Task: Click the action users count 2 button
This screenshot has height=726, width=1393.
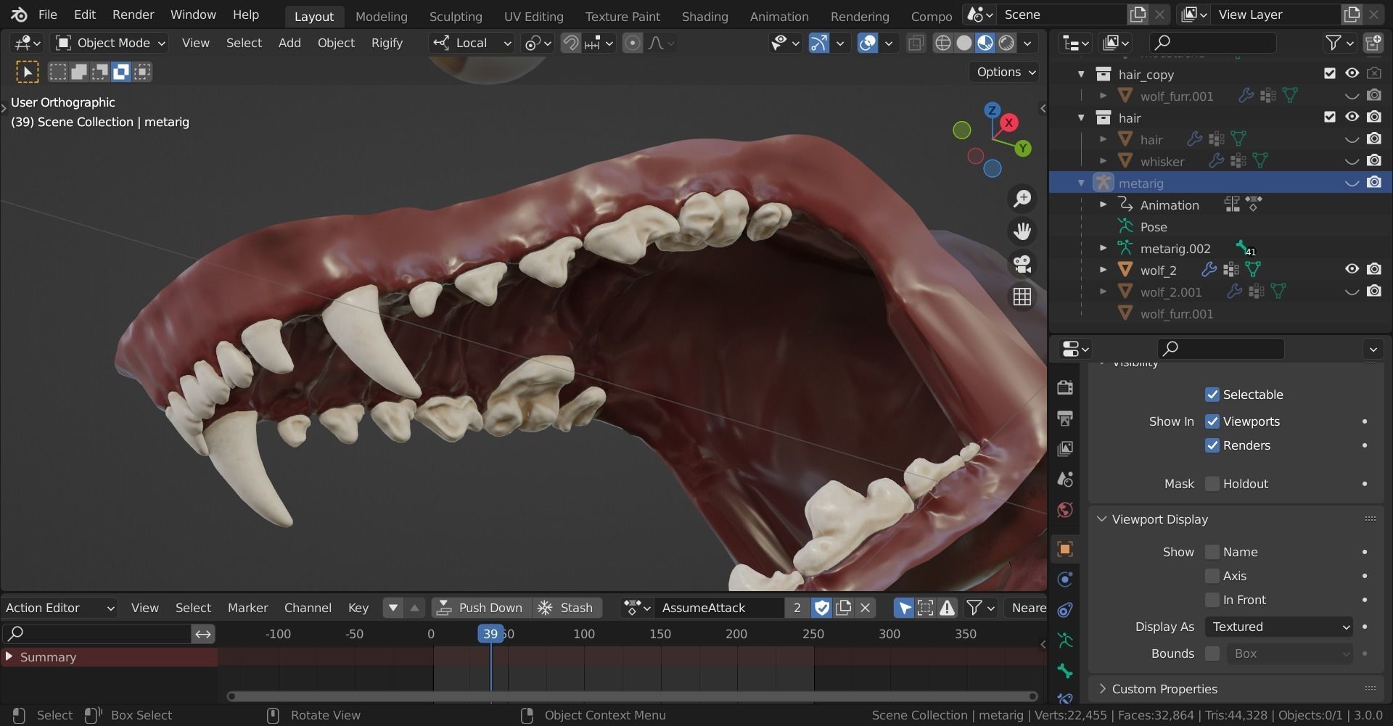Action: (797, 608)
